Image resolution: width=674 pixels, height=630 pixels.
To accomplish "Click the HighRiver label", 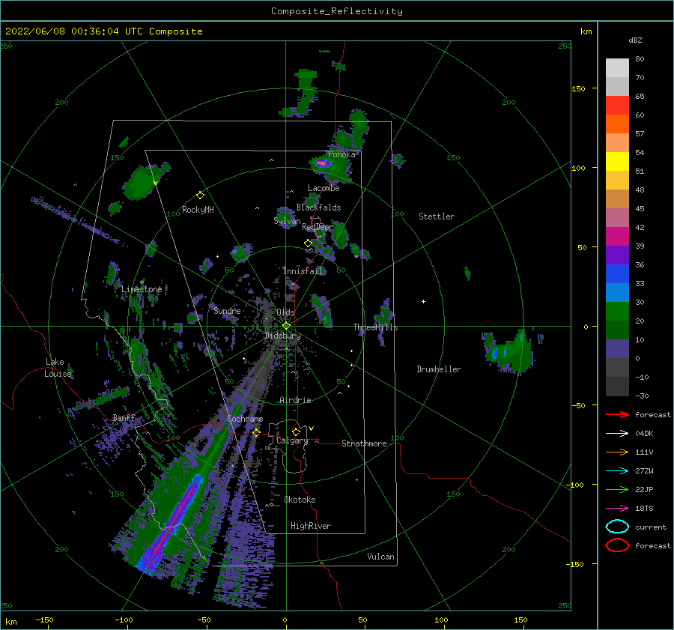I will (x=311, y=526).
